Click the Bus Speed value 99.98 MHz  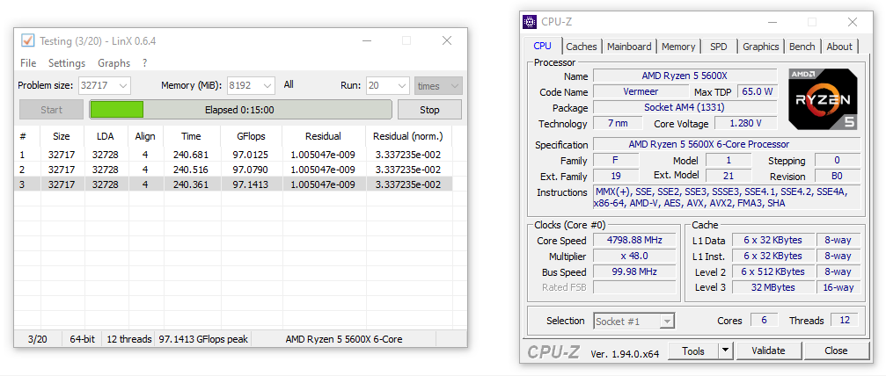pos(634,271)
